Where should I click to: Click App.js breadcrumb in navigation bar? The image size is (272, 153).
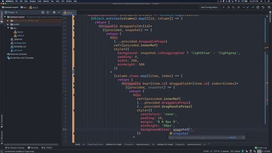point(34,7)
